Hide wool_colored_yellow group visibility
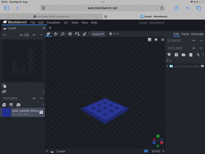 click(202, 66)
